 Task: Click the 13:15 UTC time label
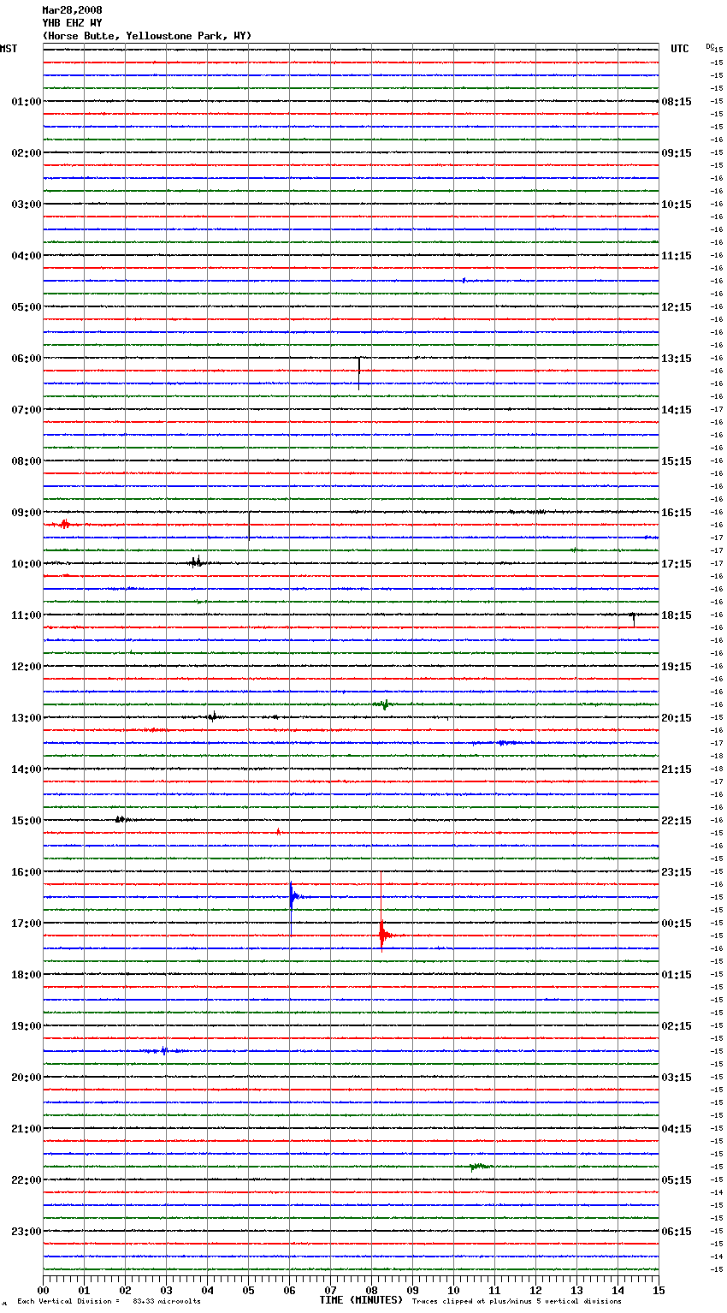[x=677, y=359]
